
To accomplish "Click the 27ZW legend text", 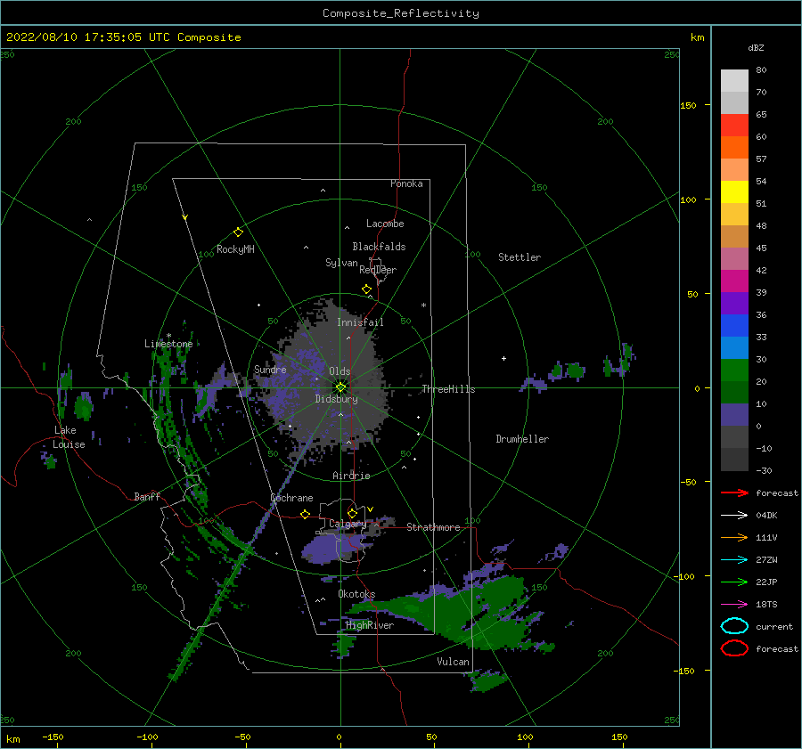I will (x=766, y=560).
